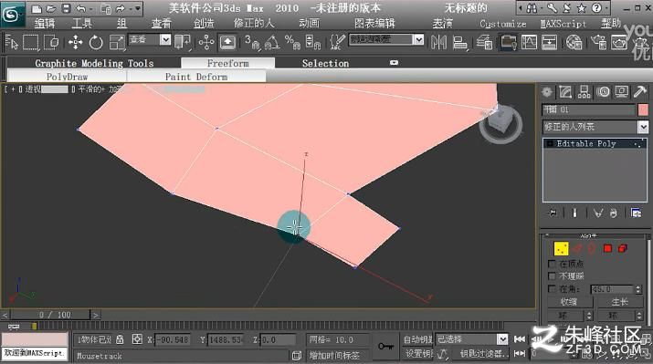
Task: Activate the Select and Move tool
Action: point(76,43)
